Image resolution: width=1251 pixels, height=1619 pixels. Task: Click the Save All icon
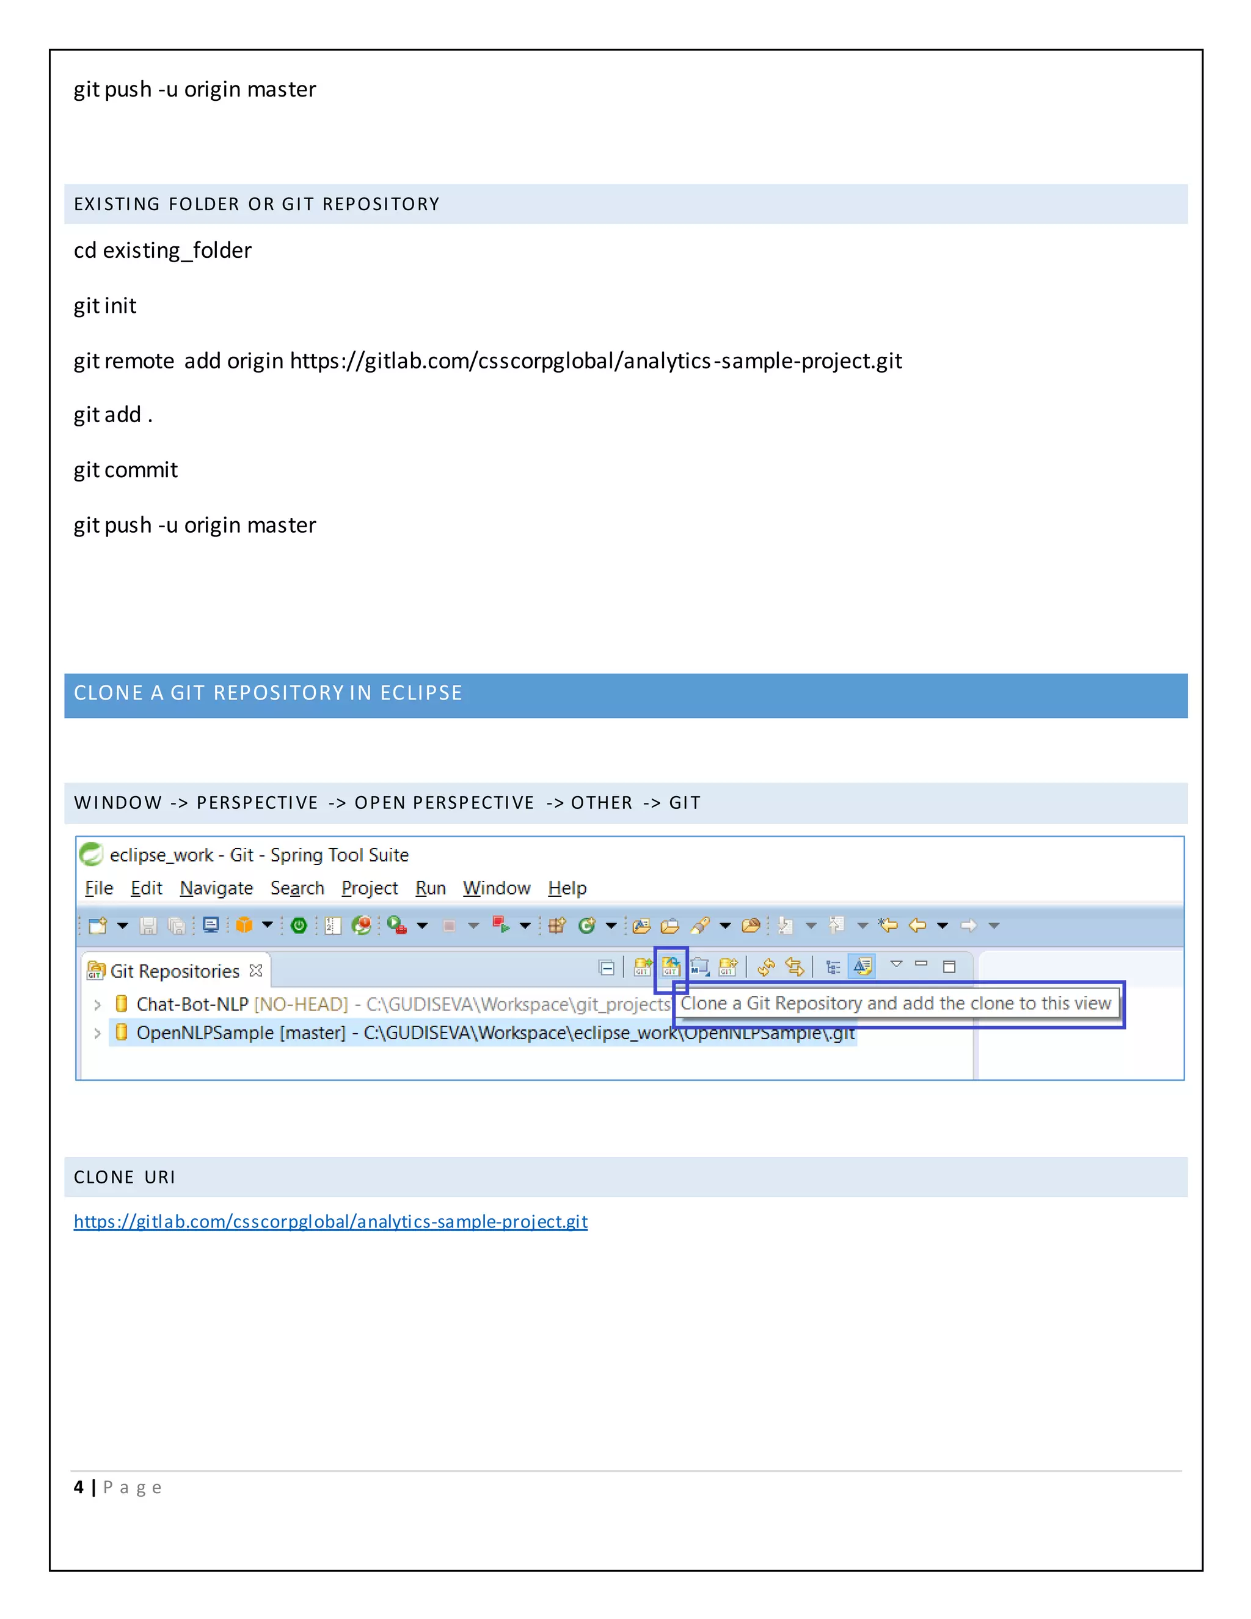point(177,925)
